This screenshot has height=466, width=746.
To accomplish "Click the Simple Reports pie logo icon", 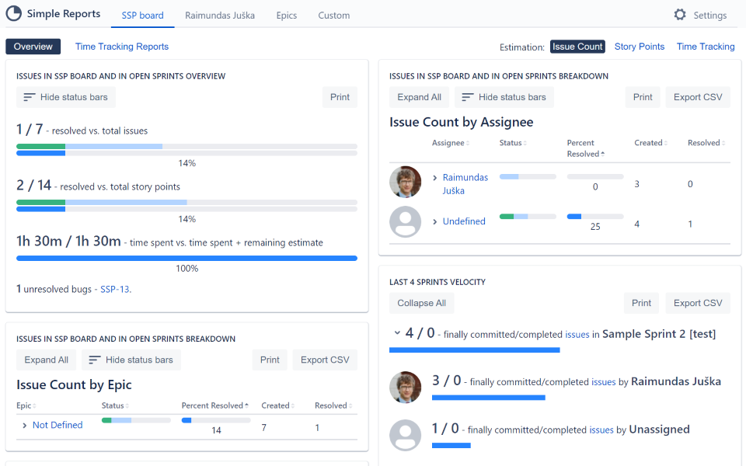I will [14, 14].
